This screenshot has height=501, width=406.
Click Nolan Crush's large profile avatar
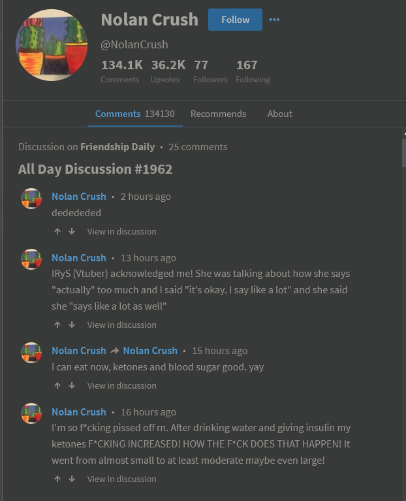point(52,45)
